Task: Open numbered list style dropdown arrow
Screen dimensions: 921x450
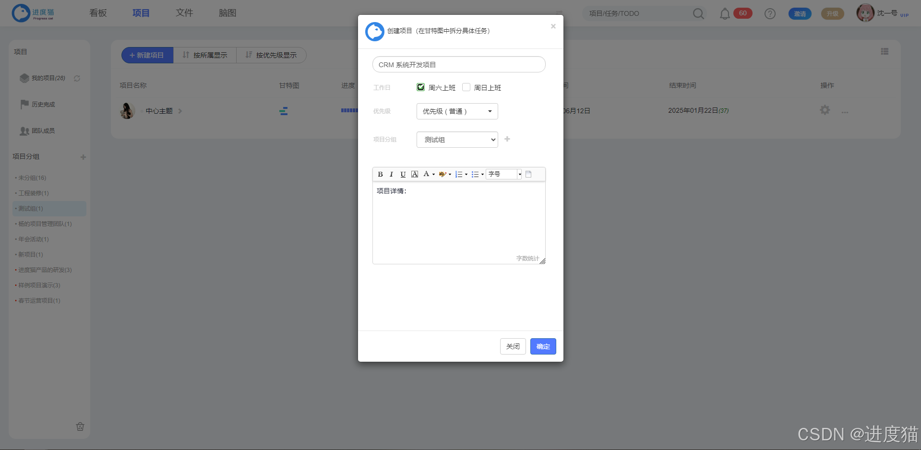Action: [466, 174]
